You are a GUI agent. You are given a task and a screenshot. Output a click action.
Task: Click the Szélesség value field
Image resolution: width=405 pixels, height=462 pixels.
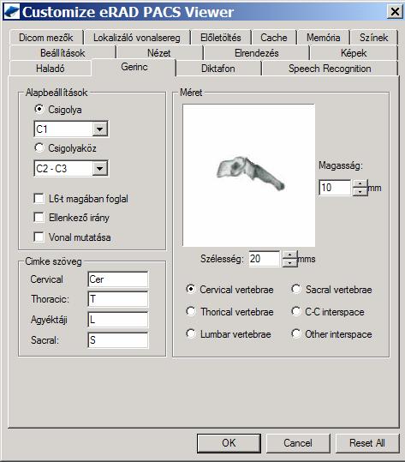(x=265, y=259)
